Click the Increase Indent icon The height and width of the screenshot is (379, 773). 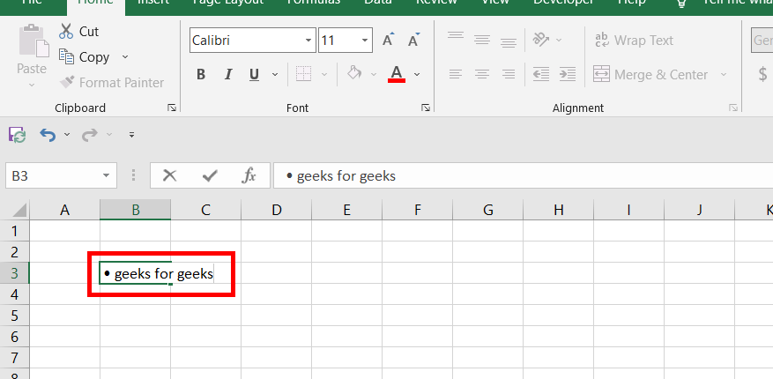coord(568,74)
